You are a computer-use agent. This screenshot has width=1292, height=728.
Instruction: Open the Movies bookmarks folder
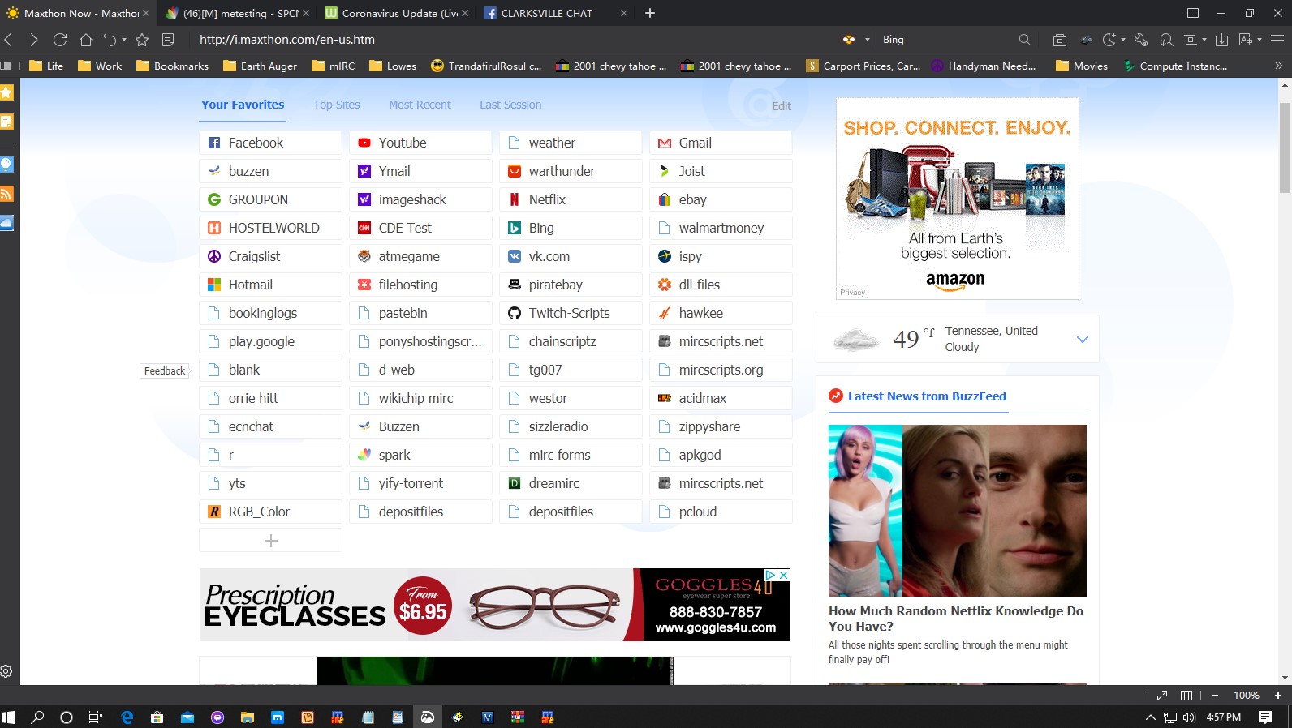[x=1082, y=66]
